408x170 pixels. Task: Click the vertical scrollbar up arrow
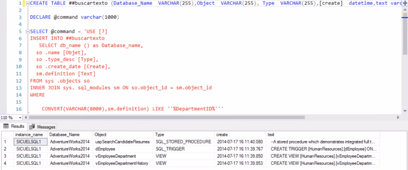405,9
